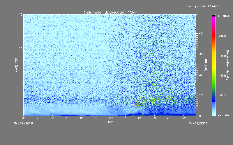
Task: Click the 5 km tick on the left axis
Action: pyautogui.click(x=22, y=82)
